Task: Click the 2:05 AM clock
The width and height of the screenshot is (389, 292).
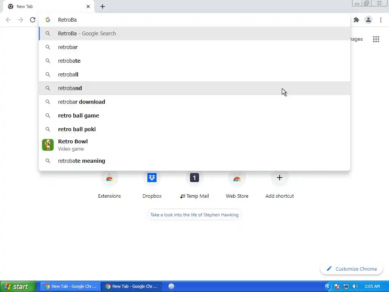Action: coord(372,286)
